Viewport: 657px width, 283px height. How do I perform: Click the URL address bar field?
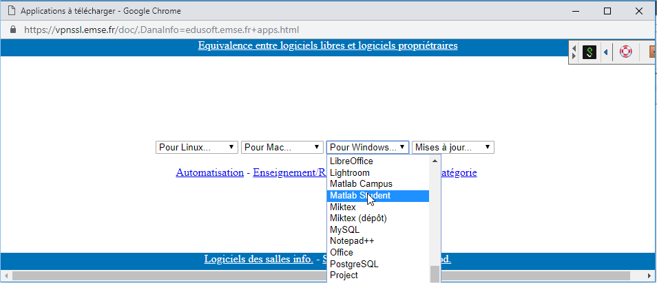pos(275,30)
